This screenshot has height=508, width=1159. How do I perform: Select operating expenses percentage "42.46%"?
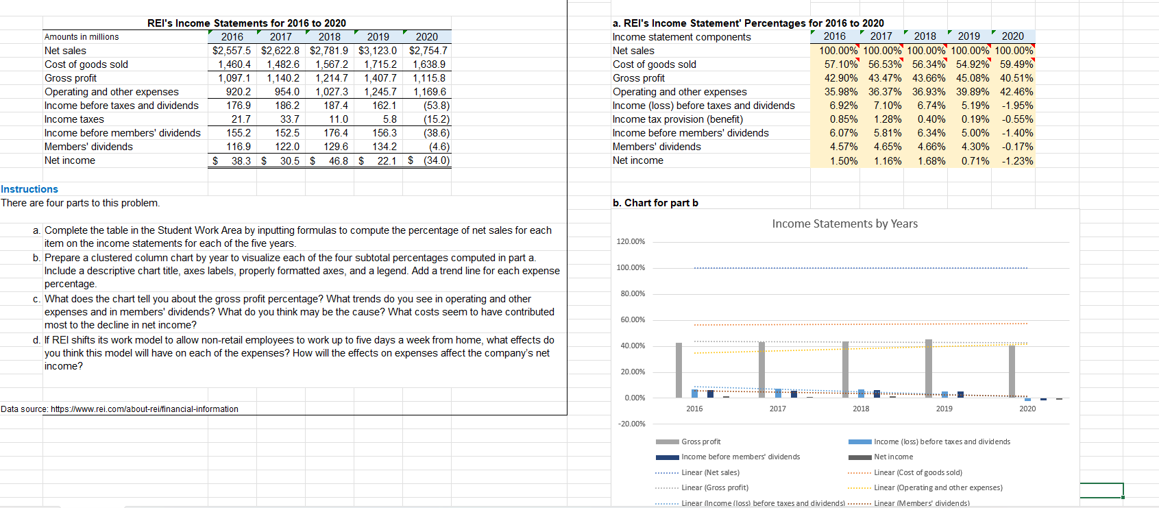[1016, 92]
